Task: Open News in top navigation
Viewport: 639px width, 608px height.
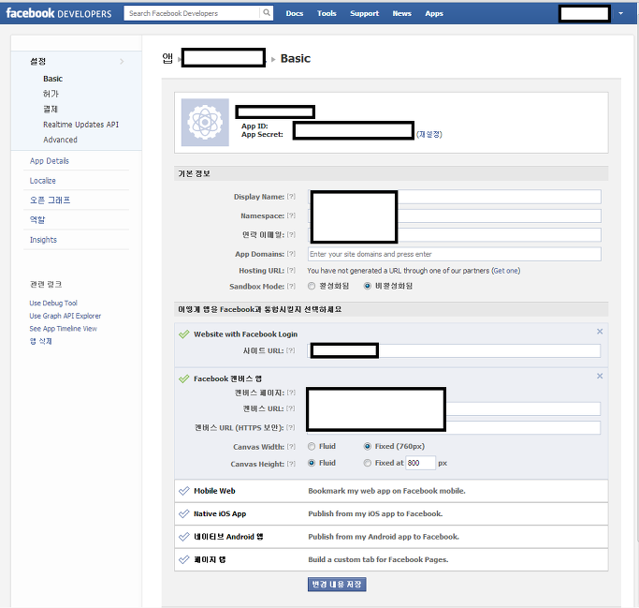Action: click(401, 13)
